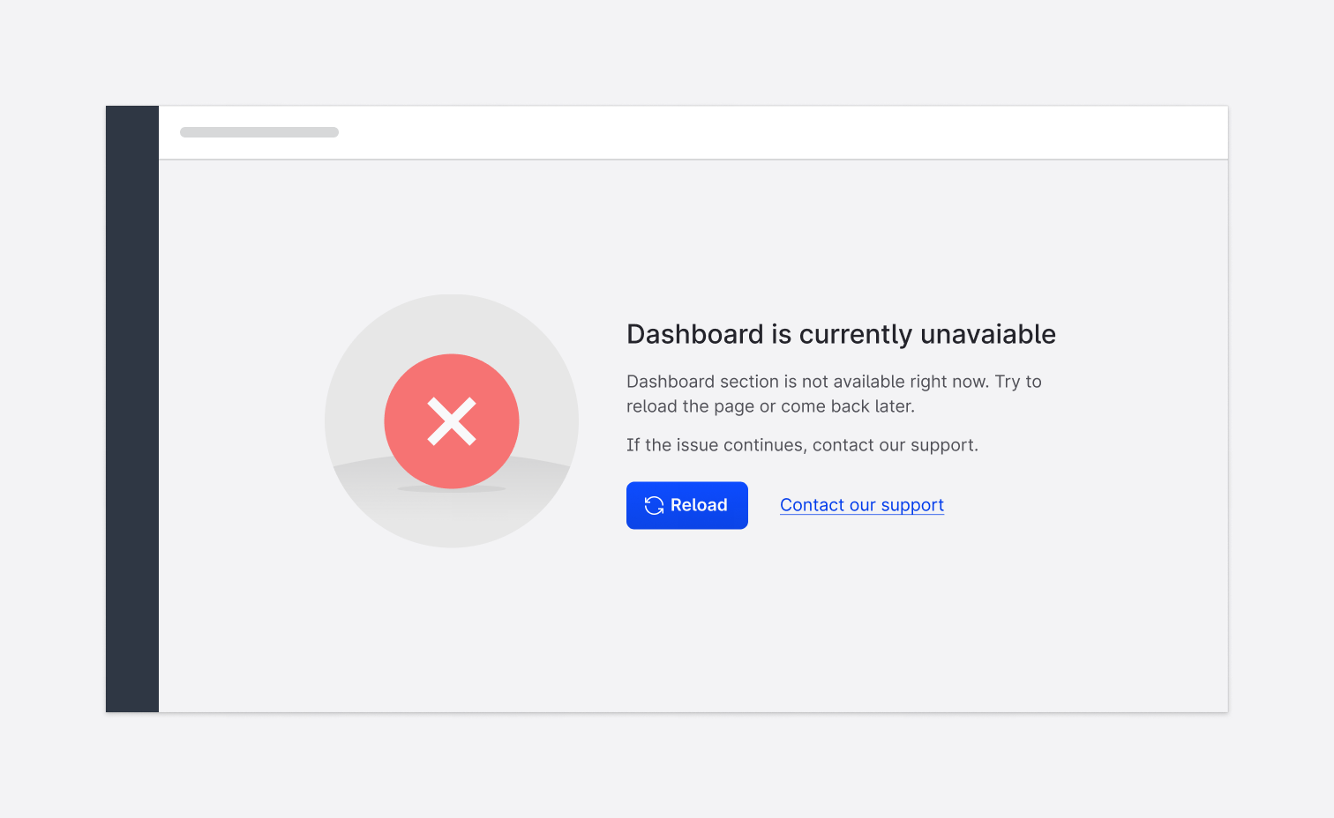Click the 'Reload' text label on button

click(699, 505)
